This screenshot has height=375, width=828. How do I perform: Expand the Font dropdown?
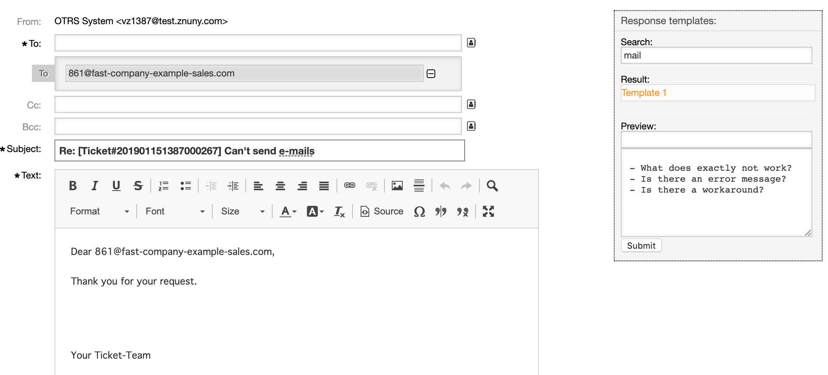pyautogui.click(x=175, y=212)
